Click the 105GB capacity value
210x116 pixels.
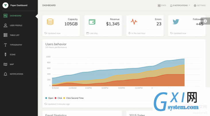(x=71, y=24)
